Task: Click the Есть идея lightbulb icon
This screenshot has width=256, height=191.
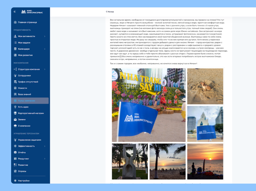Action: click(x=15, y=107)
